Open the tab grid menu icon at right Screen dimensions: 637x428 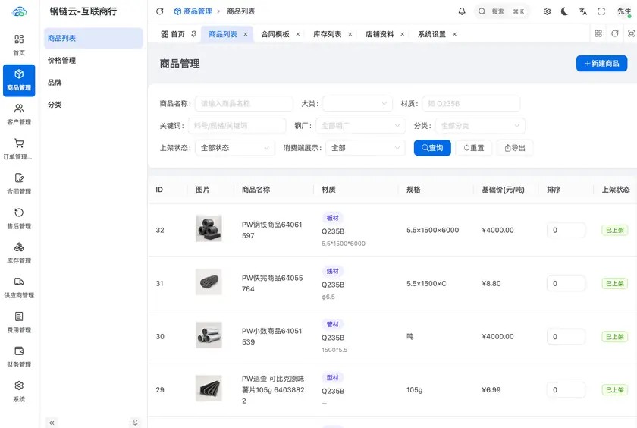point(598,33)
